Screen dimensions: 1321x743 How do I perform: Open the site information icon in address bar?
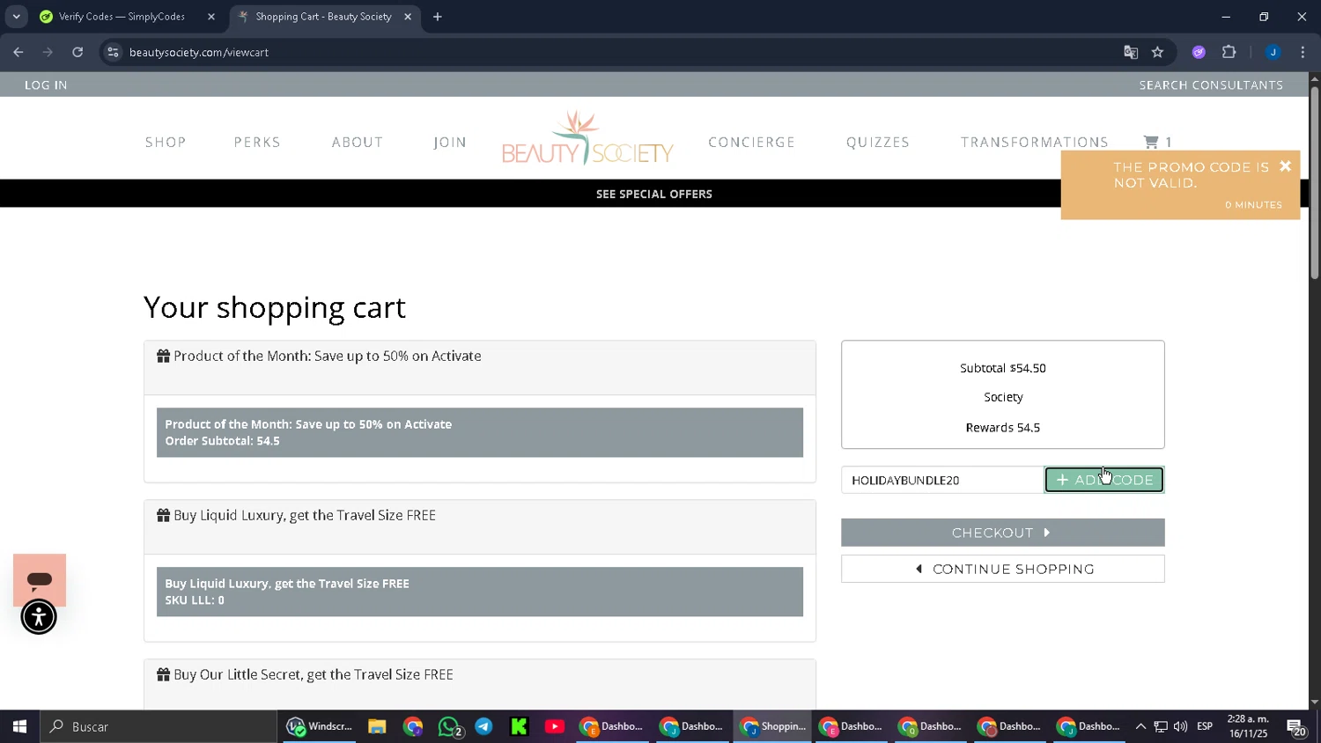113,52
